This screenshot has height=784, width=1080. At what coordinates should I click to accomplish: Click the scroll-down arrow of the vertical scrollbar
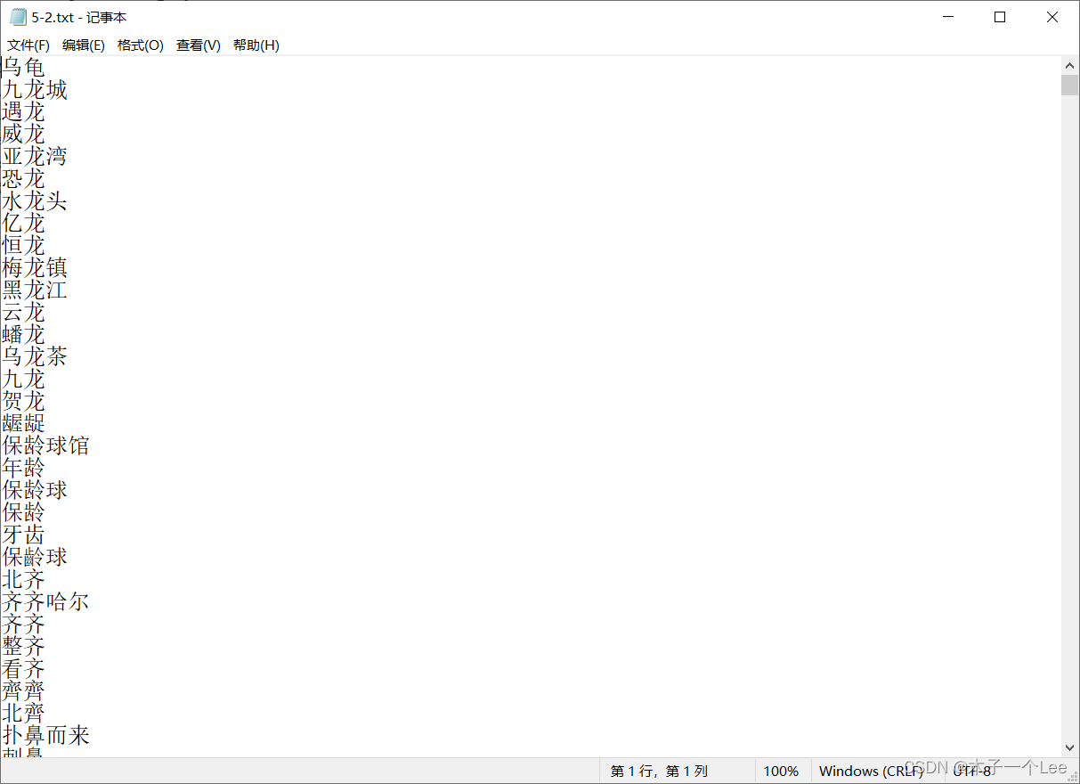point(1069,748)
